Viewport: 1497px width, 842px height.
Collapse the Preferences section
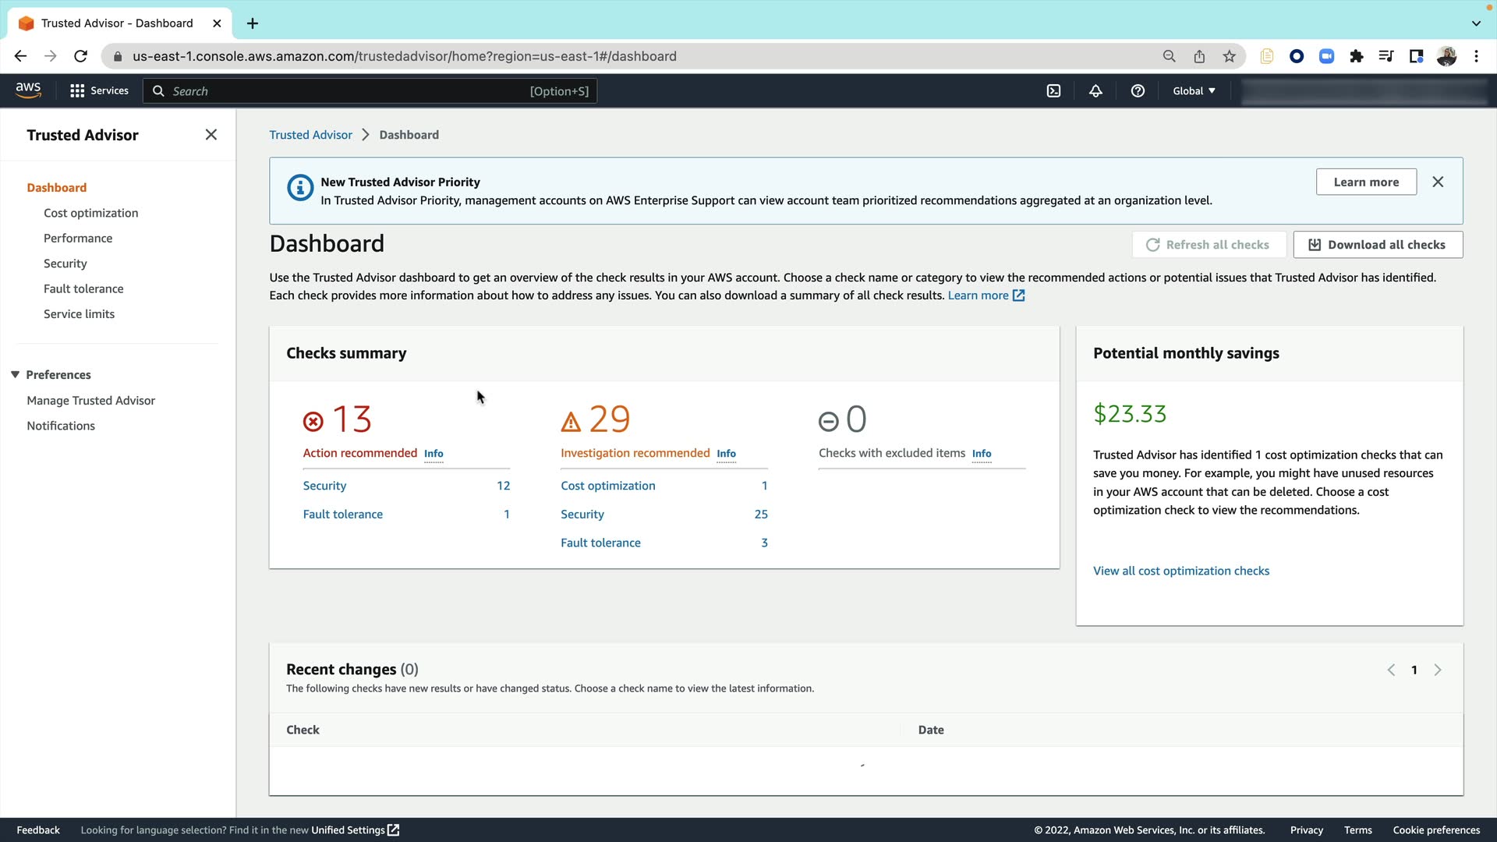point(15,375)
